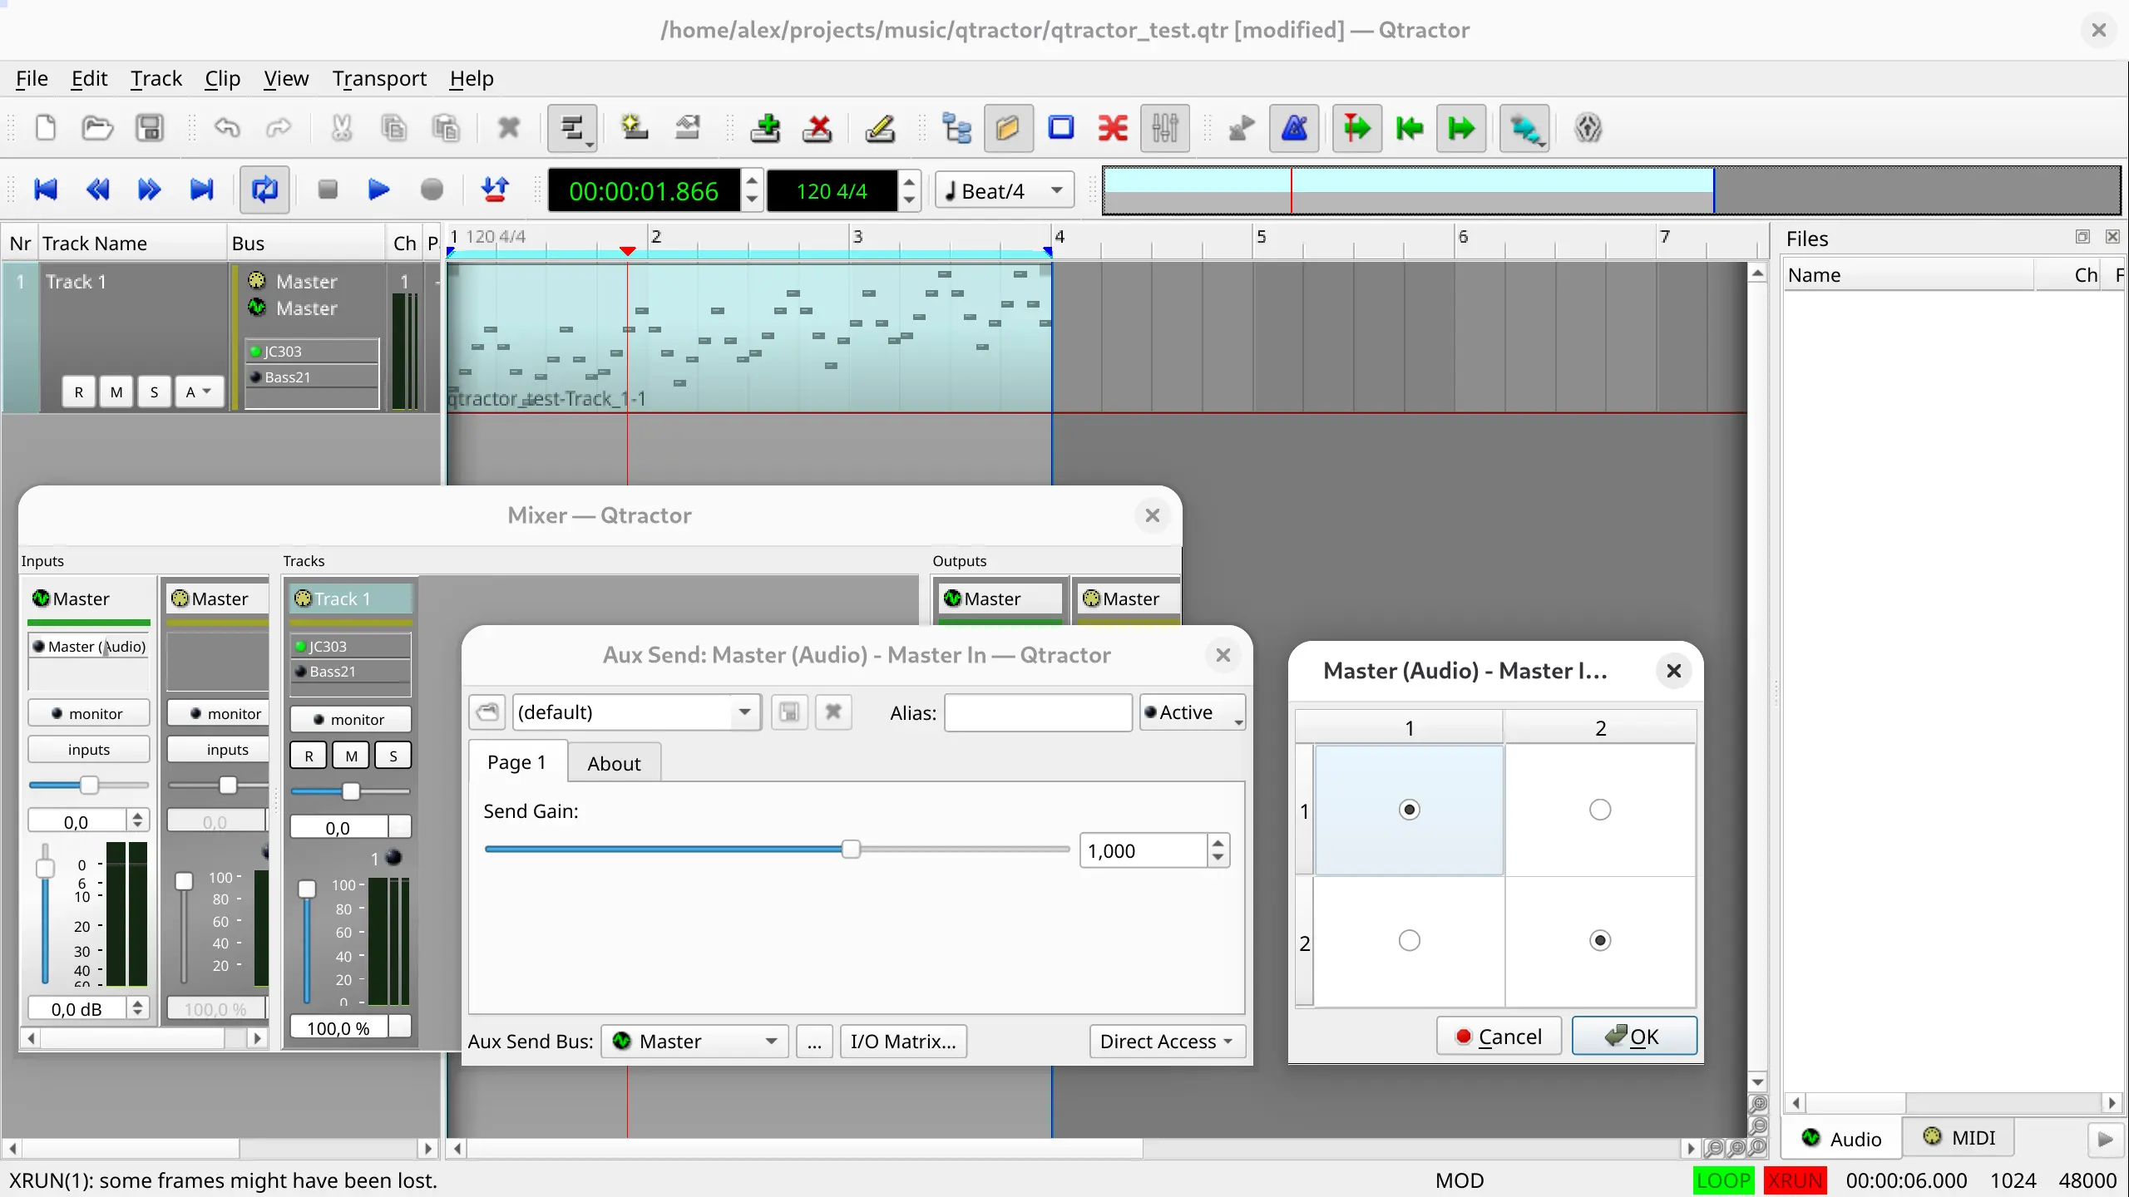Open the Direct Access dropdown
The image size is (2129, 1197).
(1166, 1041)
